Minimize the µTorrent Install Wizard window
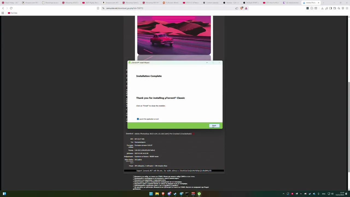 click(x=207, y=63)
